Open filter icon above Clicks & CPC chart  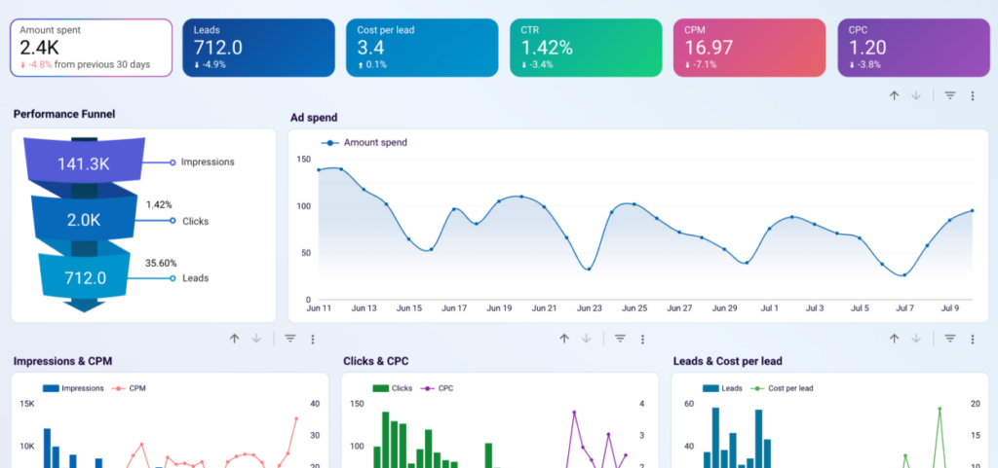point(620,339)
